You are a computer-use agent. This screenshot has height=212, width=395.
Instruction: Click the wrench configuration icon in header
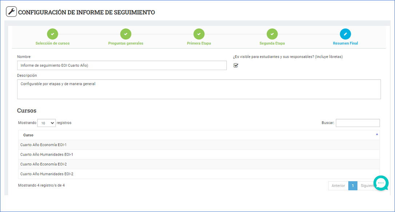[x=11, y=12]
